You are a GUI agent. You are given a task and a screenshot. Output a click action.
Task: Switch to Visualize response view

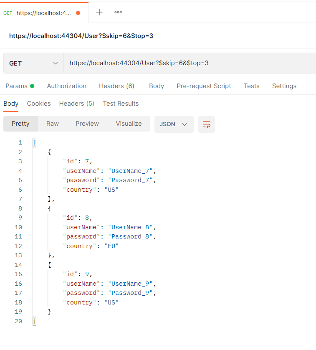click(129, 124)
